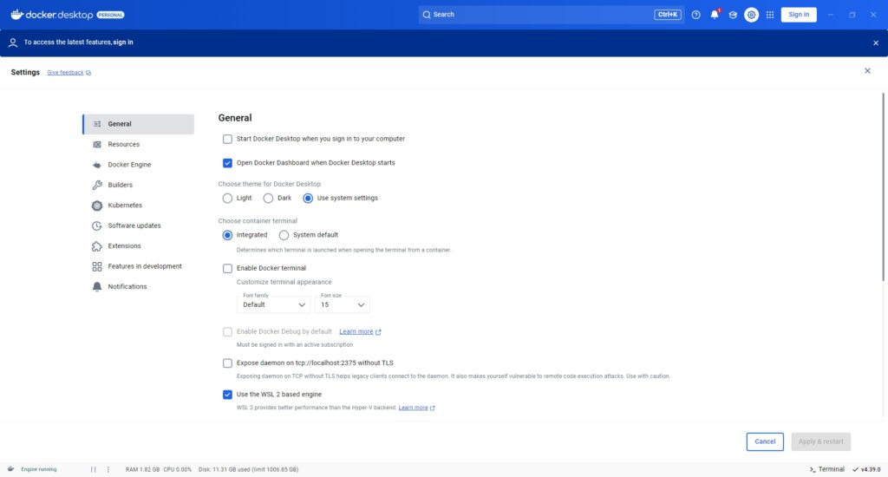The image size is (888, 477).
Task: Select the Light theme radio
Action: (x=227, y=199)
